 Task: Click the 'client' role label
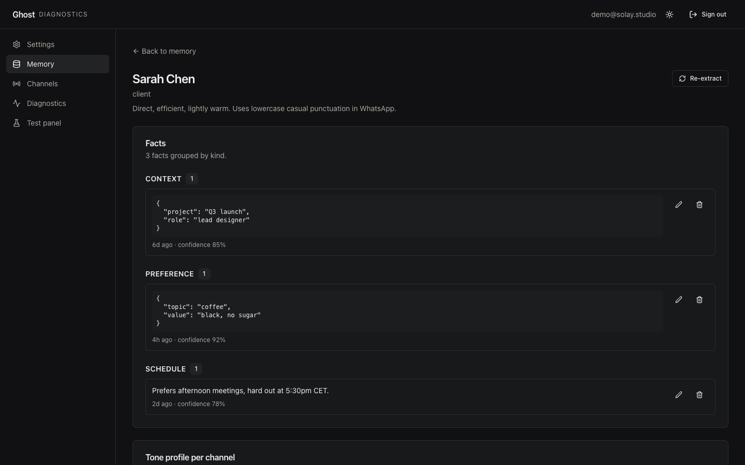tap(141, 94)
